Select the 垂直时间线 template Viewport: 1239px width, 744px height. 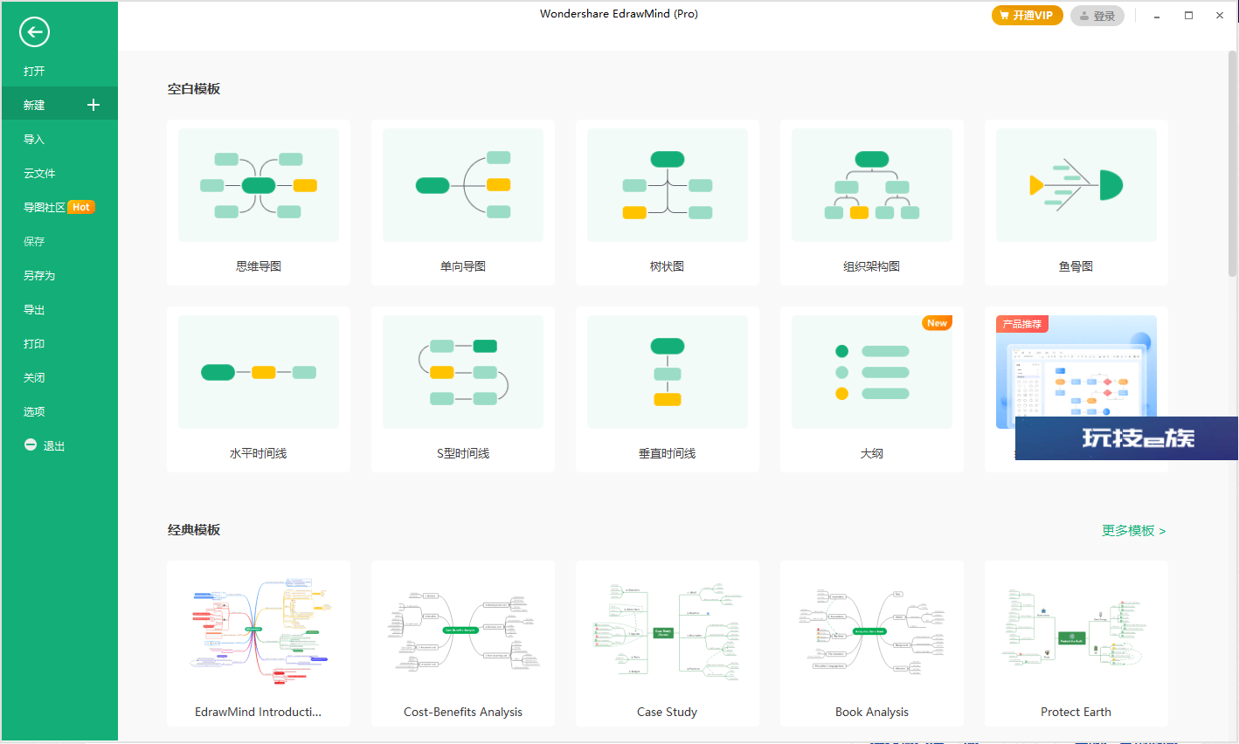click(668, 389)
